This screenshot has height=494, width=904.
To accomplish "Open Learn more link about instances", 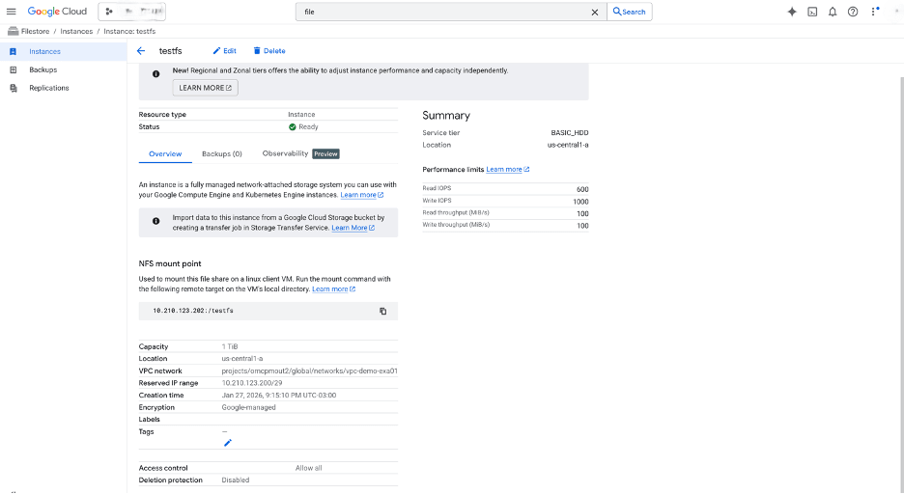I will [361, 195].
